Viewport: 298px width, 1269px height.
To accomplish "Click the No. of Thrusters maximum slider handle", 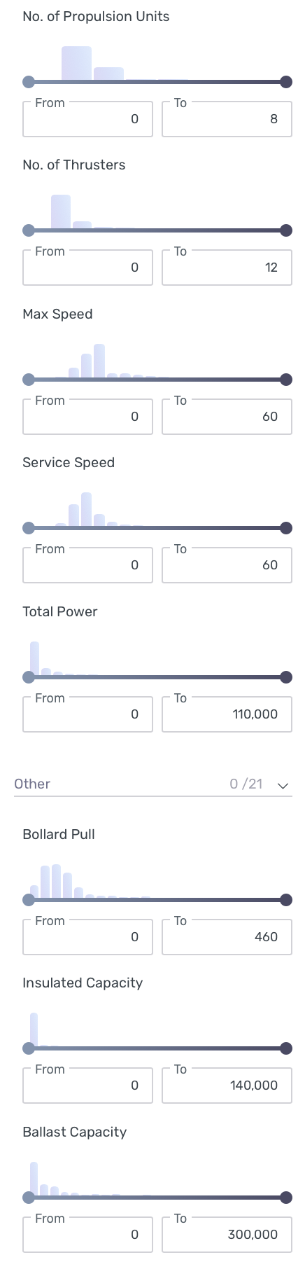I will point(285,230).
